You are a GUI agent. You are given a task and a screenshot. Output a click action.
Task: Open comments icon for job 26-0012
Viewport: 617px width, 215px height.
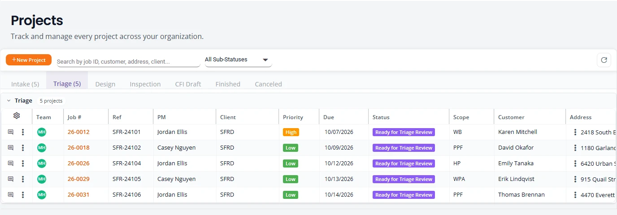11,132
